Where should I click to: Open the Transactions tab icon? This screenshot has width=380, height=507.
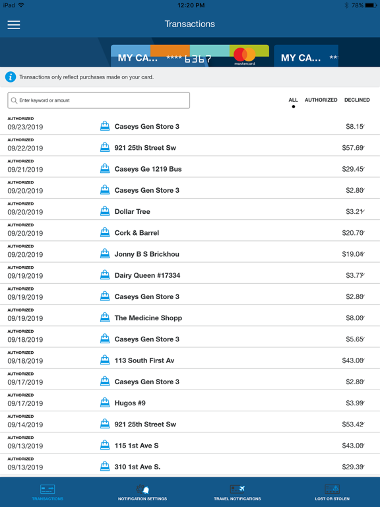pos(47,489)
